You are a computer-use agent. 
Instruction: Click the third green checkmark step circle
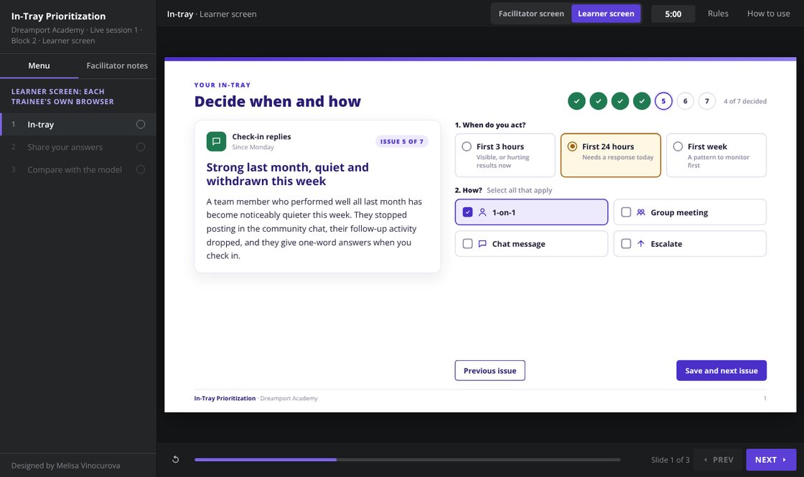(620, 101)
